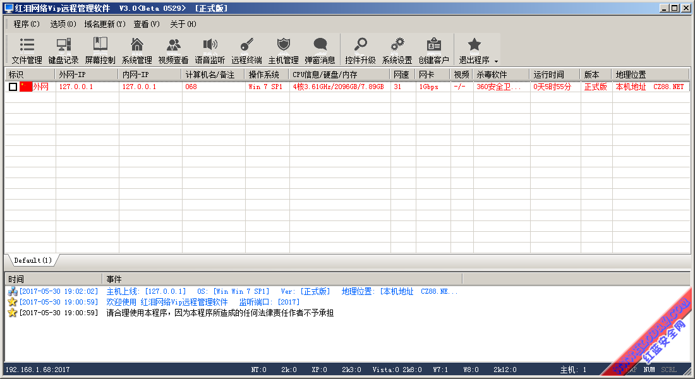Viewport: 695px width, 379px height.
Task: Click the Win 7 SP1 OS cell
Action: tap(265, 87)
